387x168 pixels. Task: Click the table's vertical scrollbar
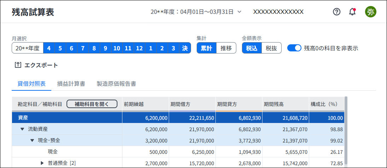(346, 131)
